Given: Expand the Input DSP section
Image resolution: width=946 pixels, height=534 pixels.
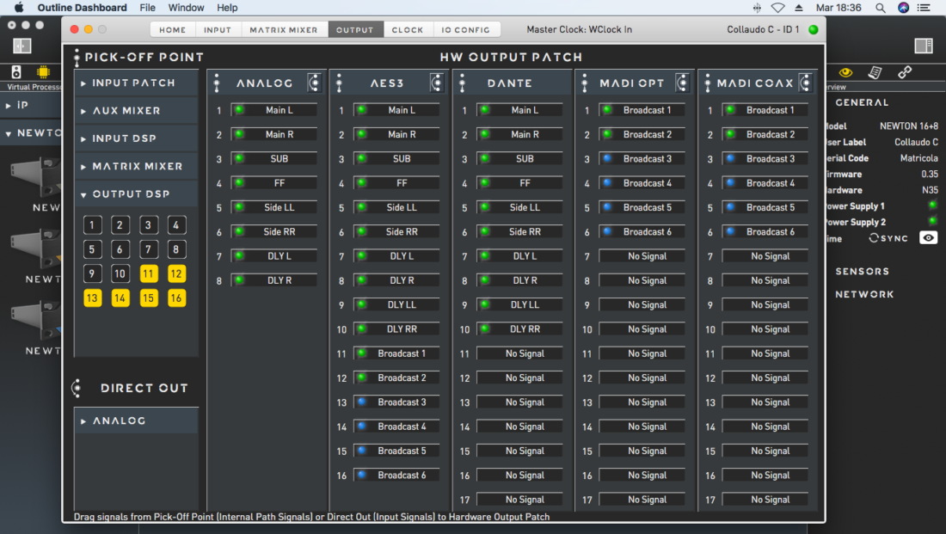Looking at the screenshot, I should click(137, 138).
